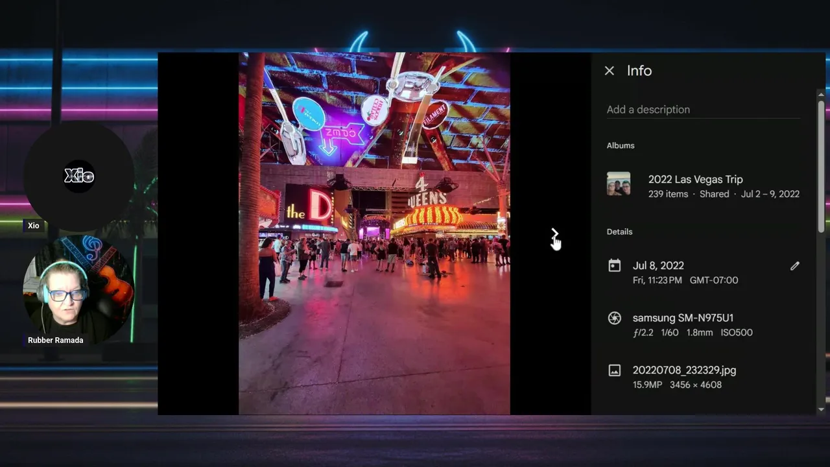Click the camera shutter icon for samsung details

click(x=614, y=318)
